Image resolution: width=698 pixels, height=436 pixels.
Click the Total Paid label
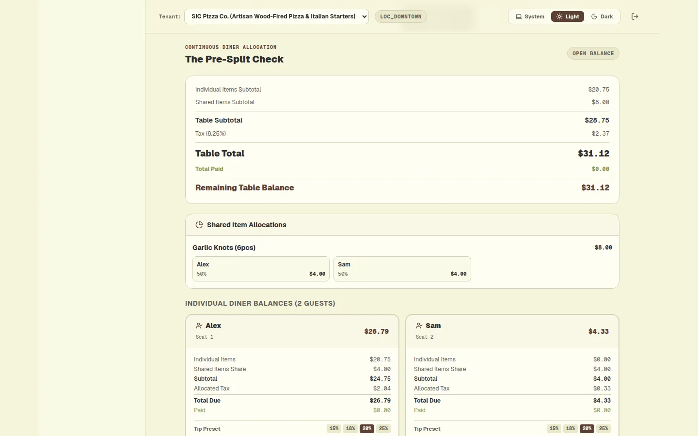[x=209, y=169]
